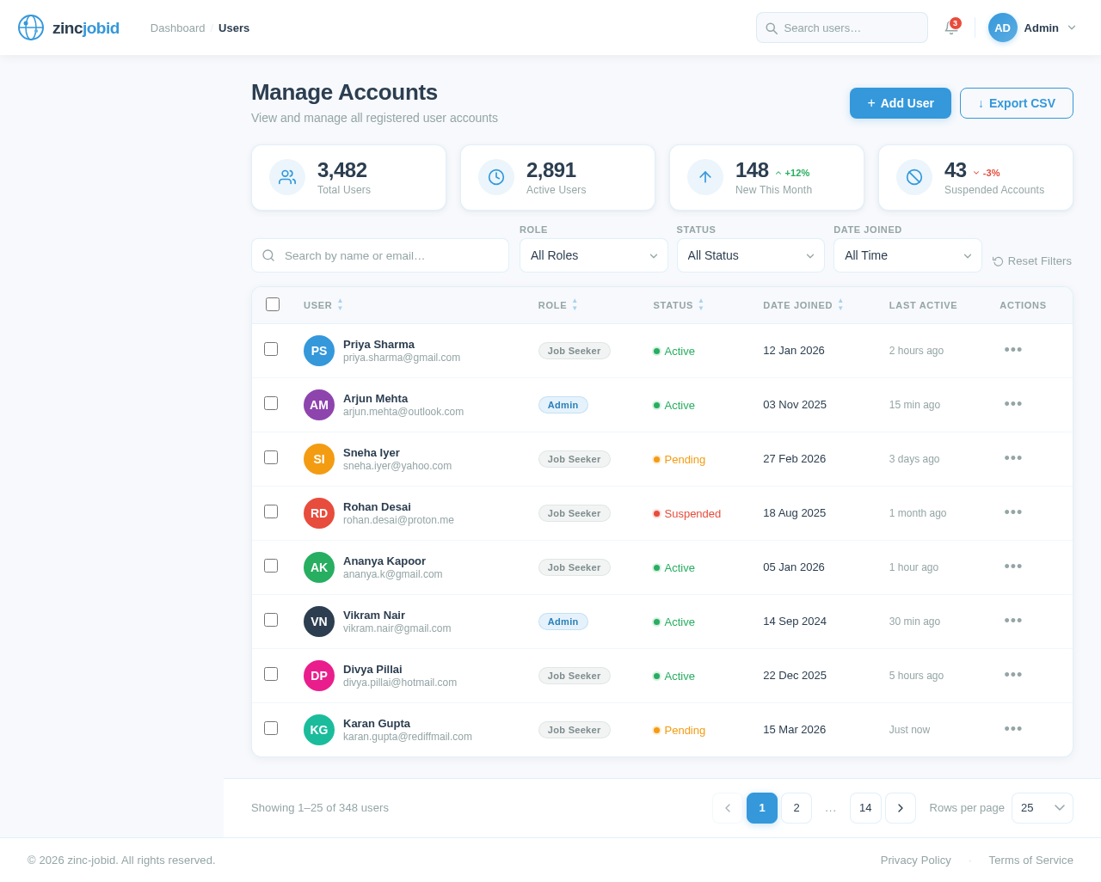Click the Add User button
The image size is (1101, 882).
point(900,103)
